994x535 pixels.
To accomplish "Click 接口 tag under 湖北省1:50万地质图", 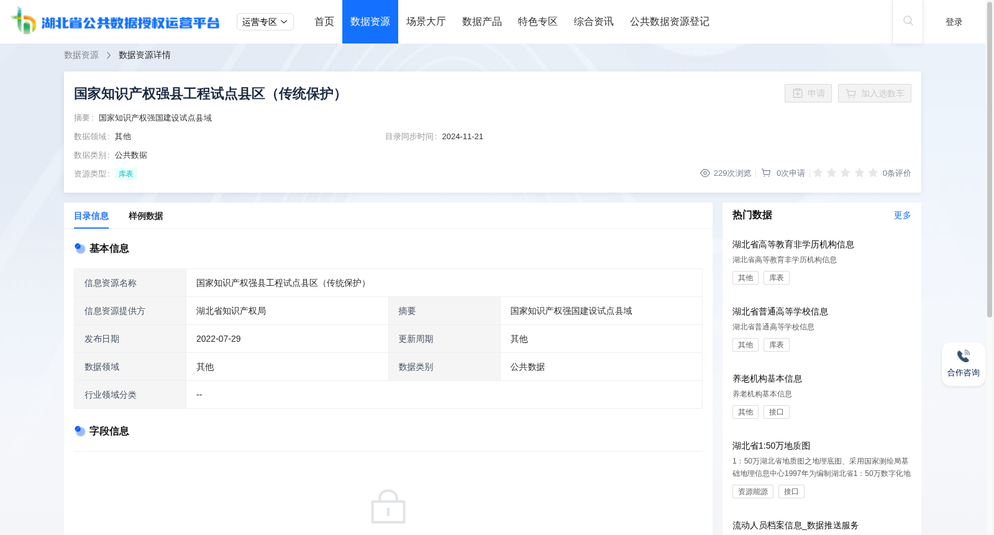I will tap(791, 492).
